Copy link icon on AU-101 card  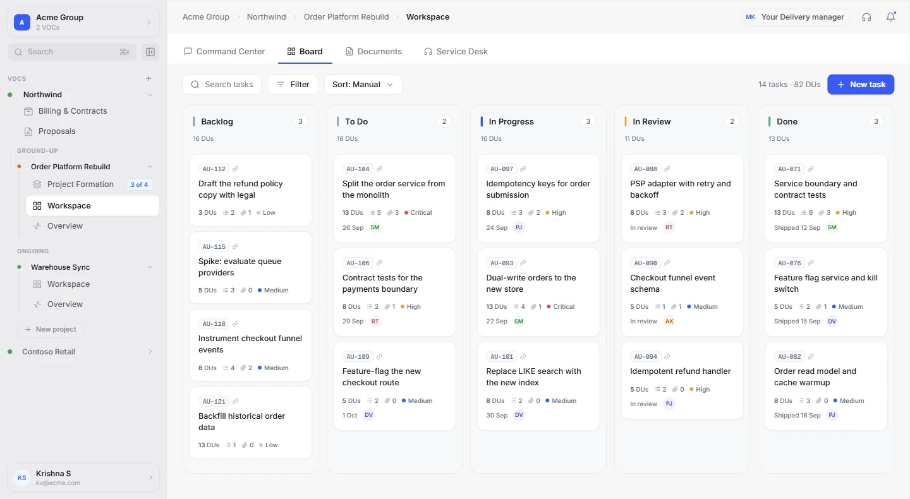(523, 357)
